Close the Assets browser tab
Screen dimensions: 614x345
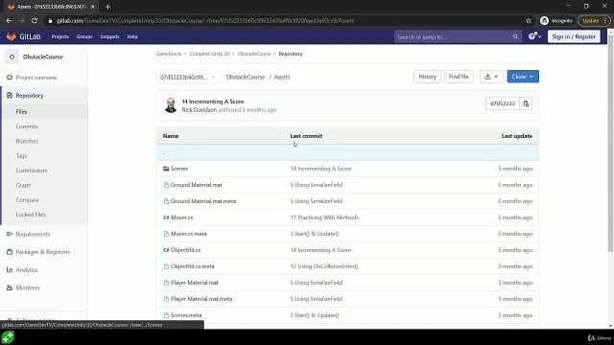(92, 7)
